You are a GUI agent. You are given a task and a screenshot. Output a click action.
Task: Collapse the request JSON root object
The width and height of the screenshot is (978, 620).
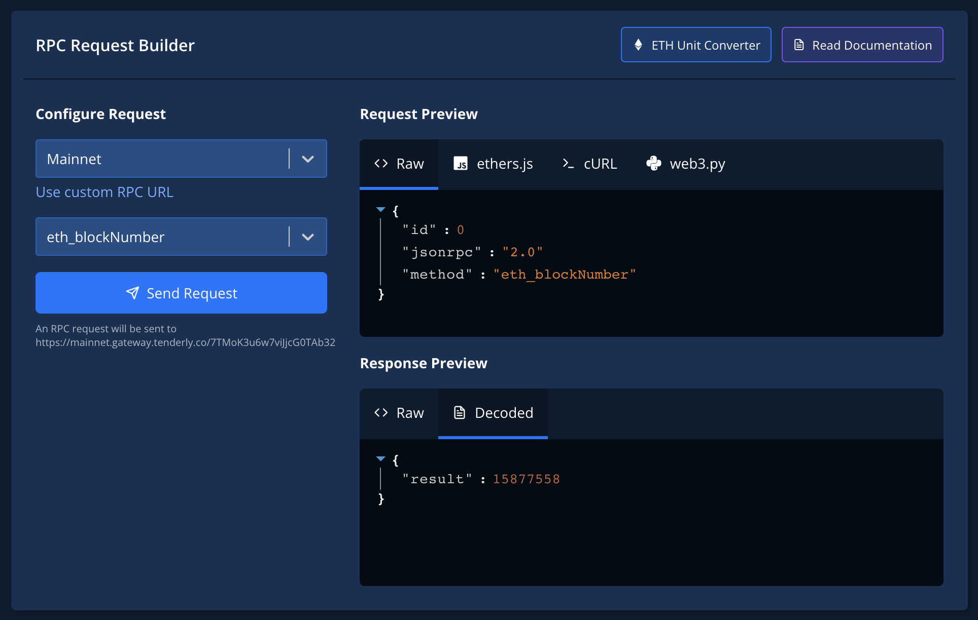coord(381,209)
